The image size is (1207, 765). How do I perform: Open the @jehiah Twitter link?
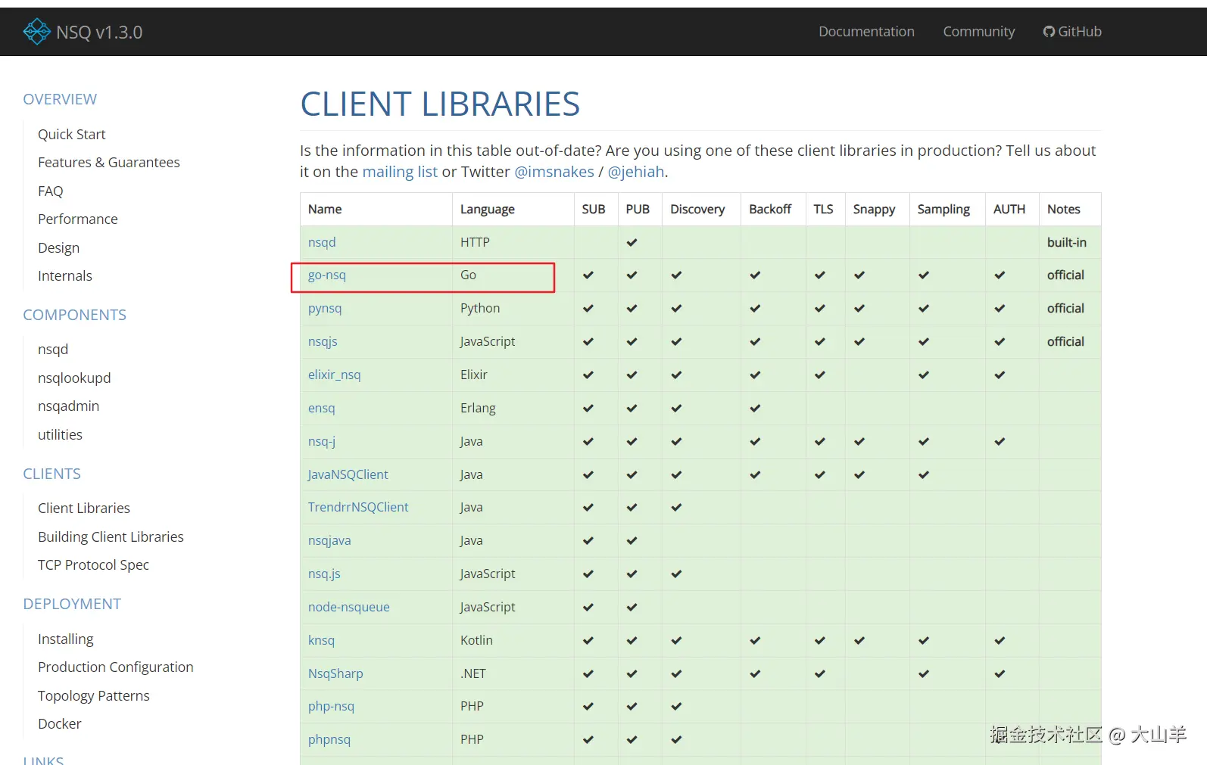(636, 172)
